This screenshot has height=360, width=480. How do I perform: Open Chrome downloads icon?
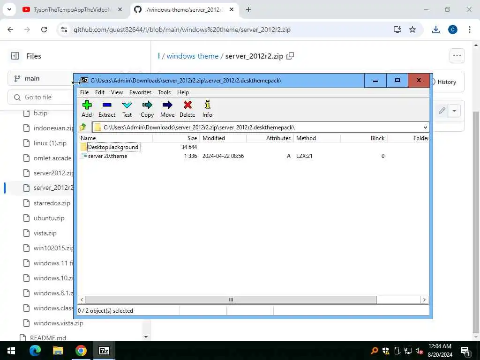pyautogui.click(x=435, y=30)
